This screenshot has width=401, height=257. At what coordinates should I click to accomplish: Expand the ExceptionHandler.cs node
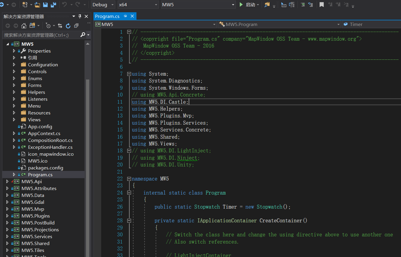coord(14,147)
